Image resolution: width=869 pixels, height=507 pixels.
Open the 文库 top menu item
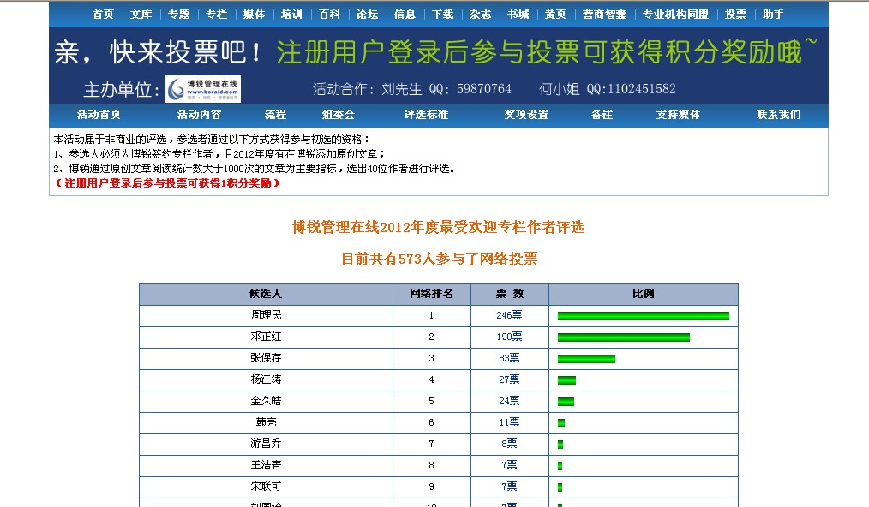(141, 15)
